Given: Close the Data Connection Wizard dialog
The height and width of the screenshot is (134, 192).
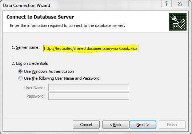Looking at the screenshot, I should tap(180, 4).
